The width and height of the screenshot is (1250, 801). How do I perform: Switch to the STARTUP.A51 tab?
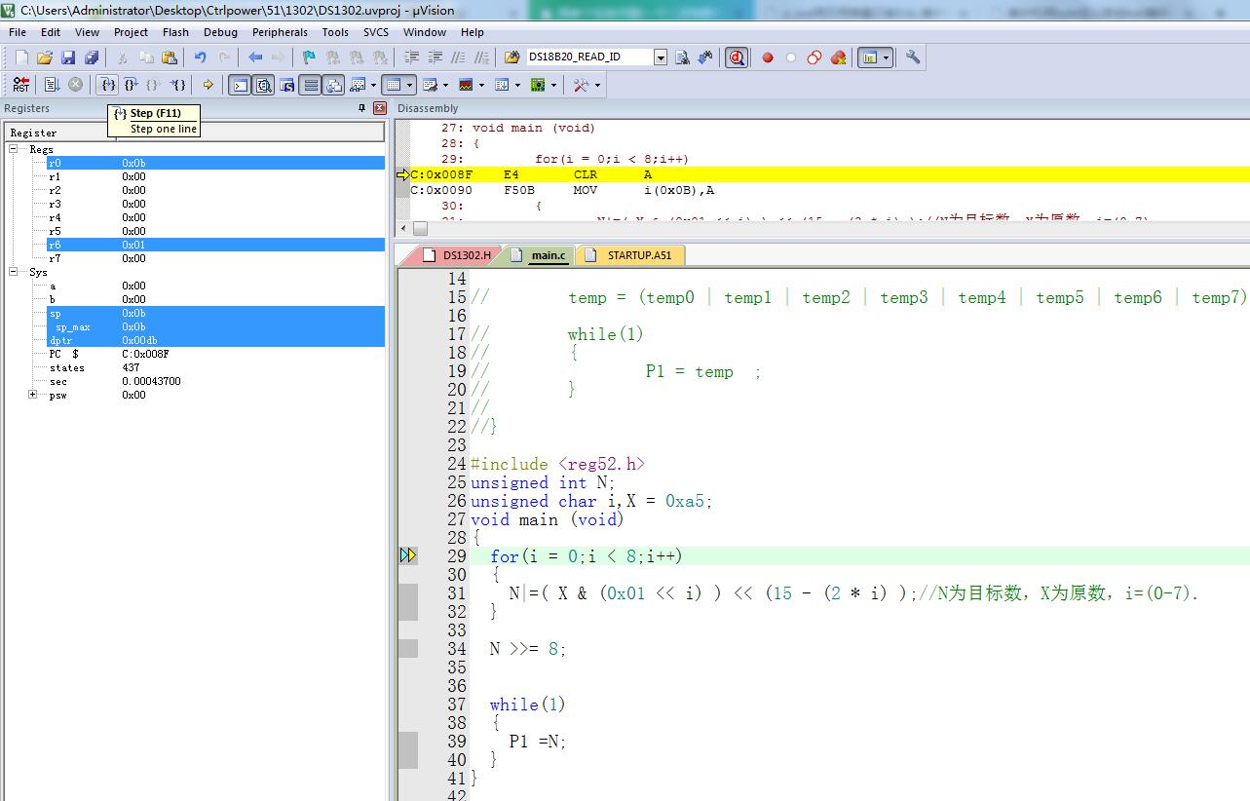tap(629, 255)
